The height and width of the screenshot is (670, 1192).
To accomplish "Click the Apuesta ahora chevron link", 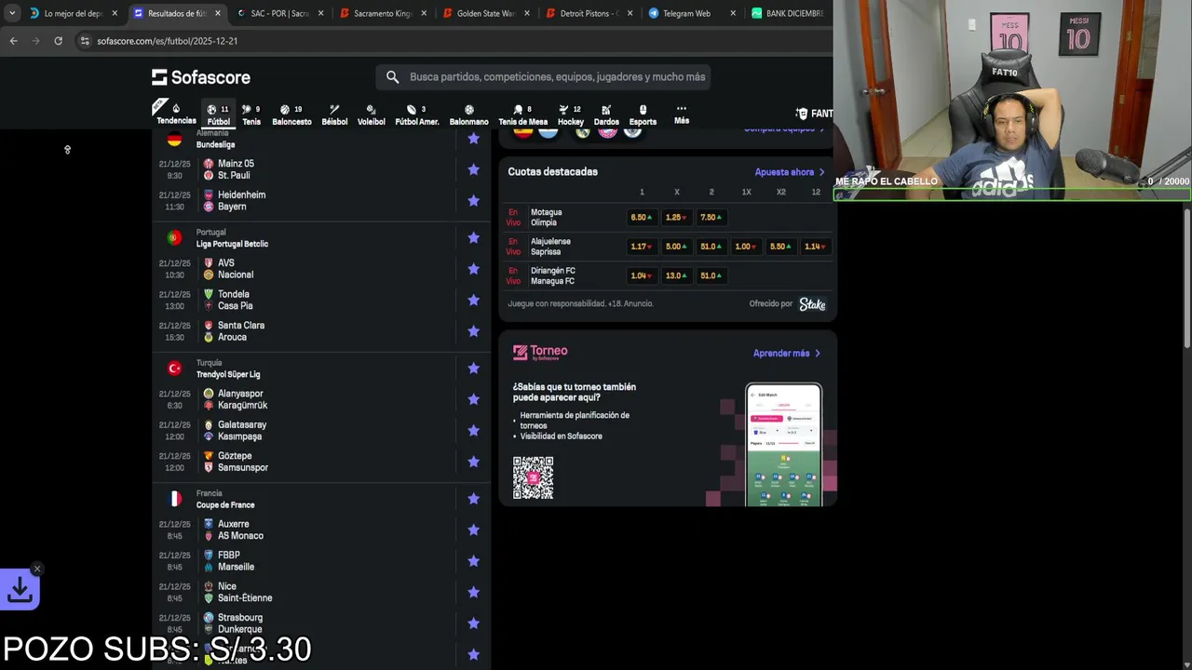I will [x=790, y=172].
